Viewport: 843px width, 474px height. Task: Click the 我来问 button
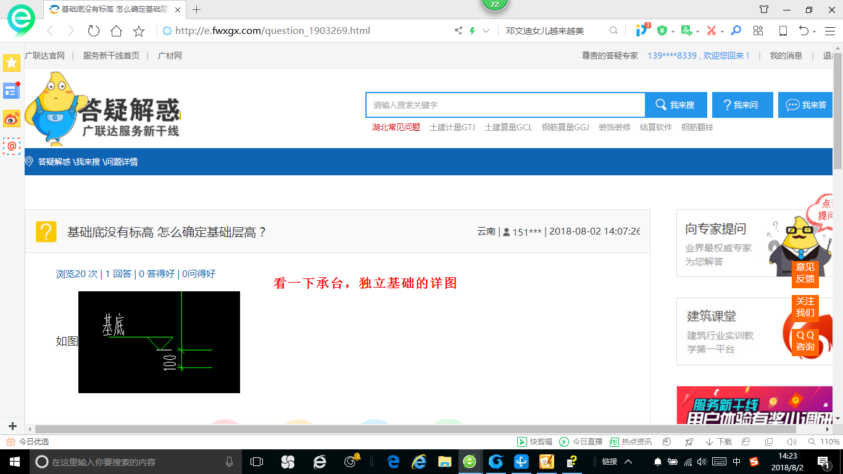coord(742,105)
